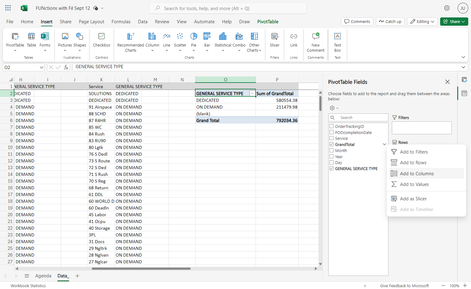
Task: Expand the Name Box dropdown
Action: (x=42, y=67)
